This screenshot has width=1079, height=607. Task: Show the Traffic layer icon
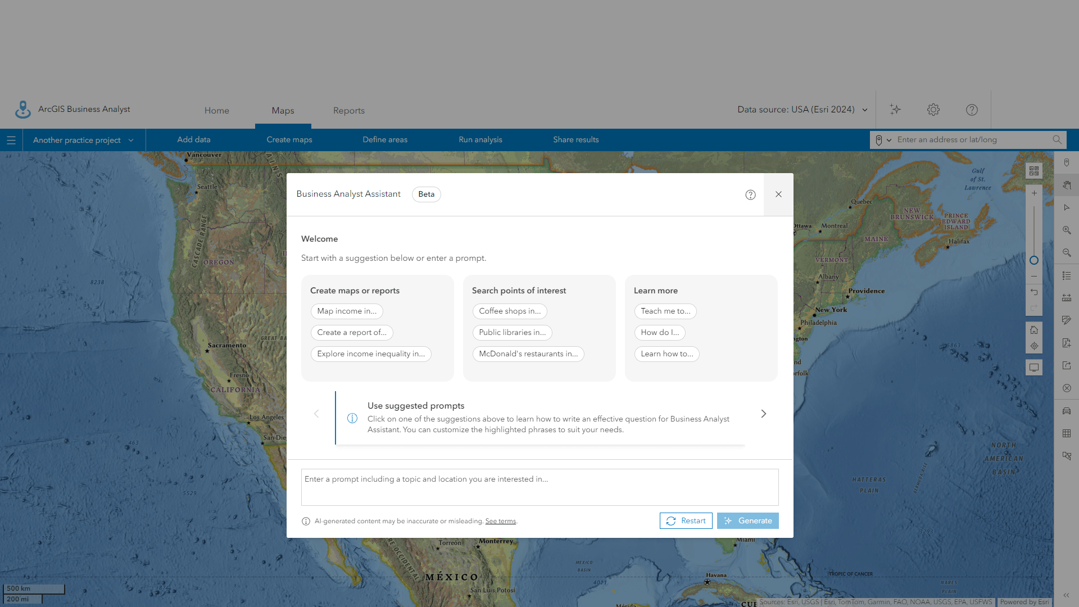(x=1067, y=410)
